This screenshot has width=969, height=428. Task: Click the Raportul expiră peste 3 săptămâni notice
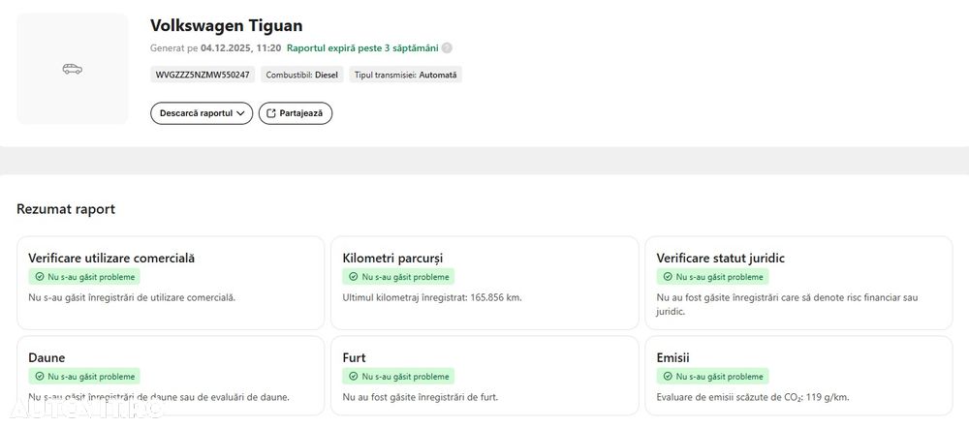coord(362,47)
